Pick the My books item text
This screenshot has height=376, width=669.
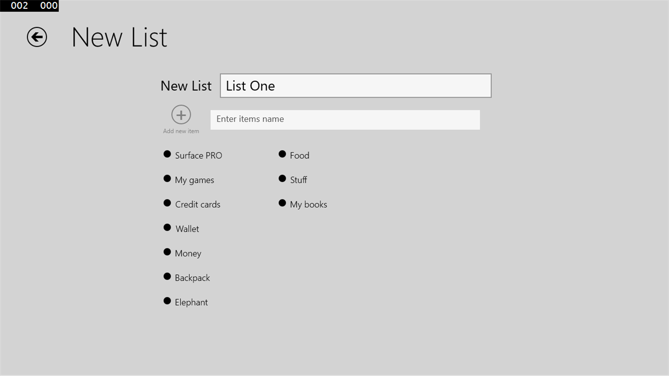pyautogui.click(x=308, y=205)
